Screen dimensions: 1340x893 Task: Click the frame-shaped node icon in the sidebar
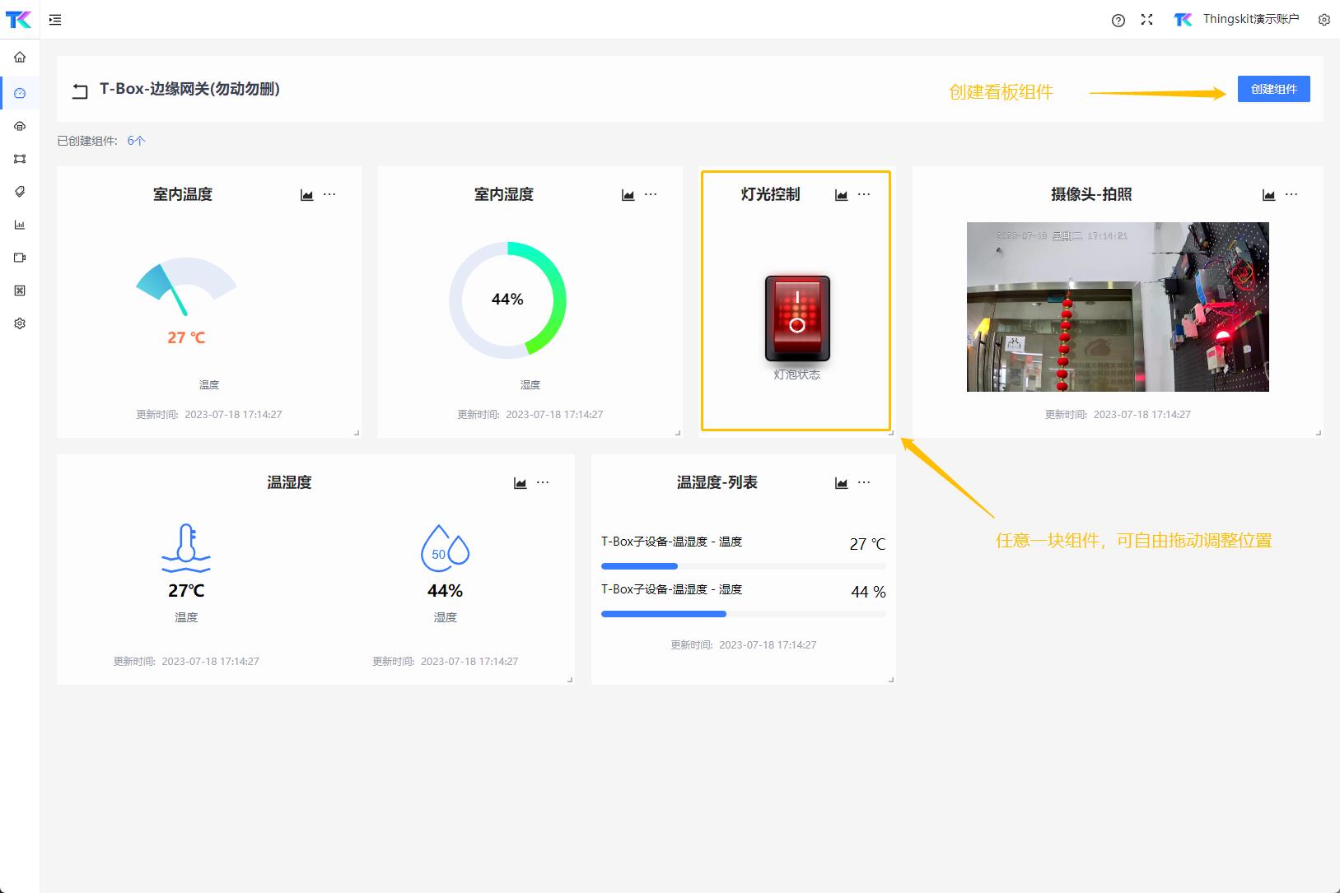20,159
